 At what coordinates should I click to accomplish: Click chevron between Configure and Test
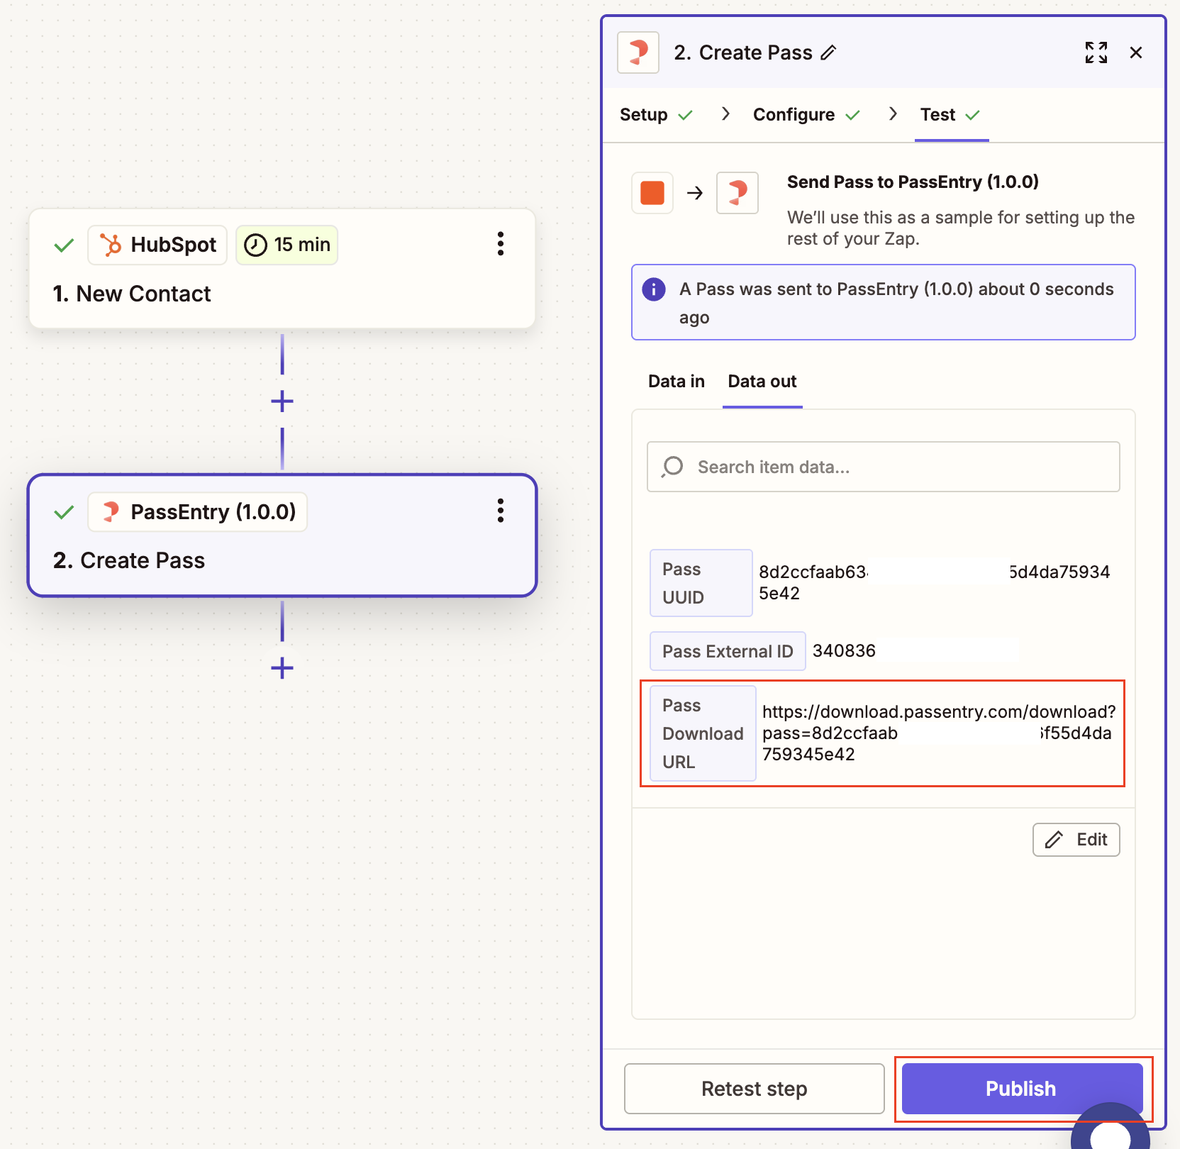click(893, 114)
